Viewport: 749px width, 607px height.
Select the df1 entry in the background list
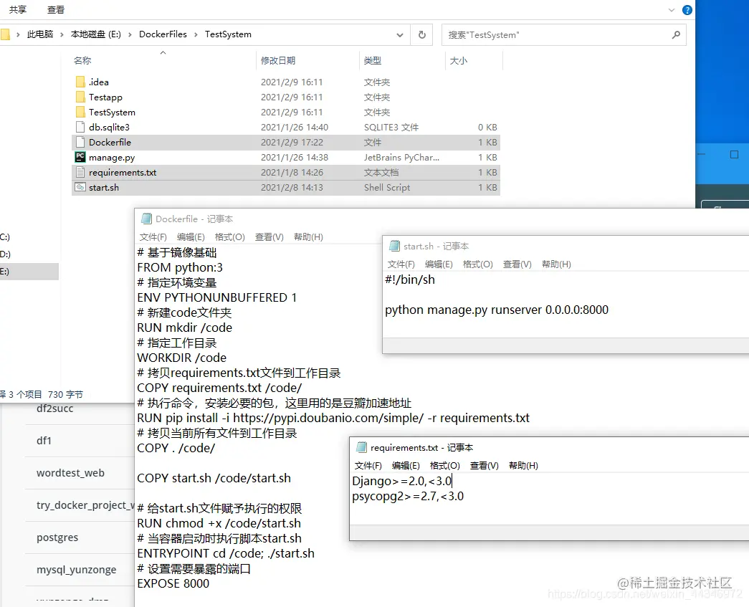pos(44,440)
